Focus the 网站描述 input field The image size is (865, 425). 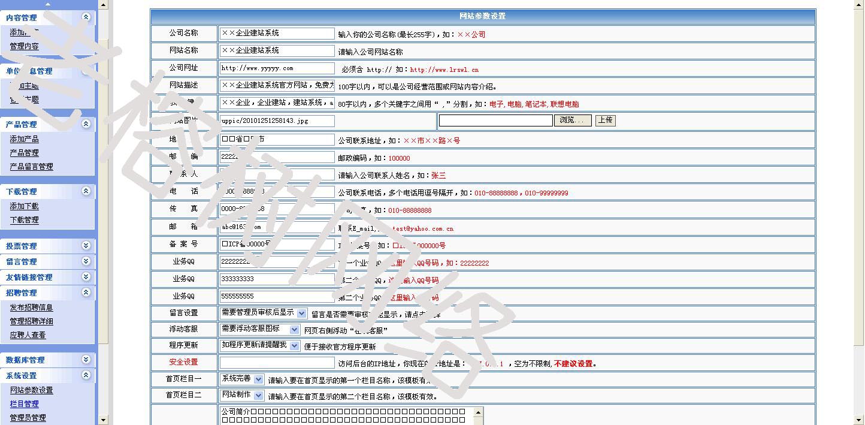(x=277, y=86)
